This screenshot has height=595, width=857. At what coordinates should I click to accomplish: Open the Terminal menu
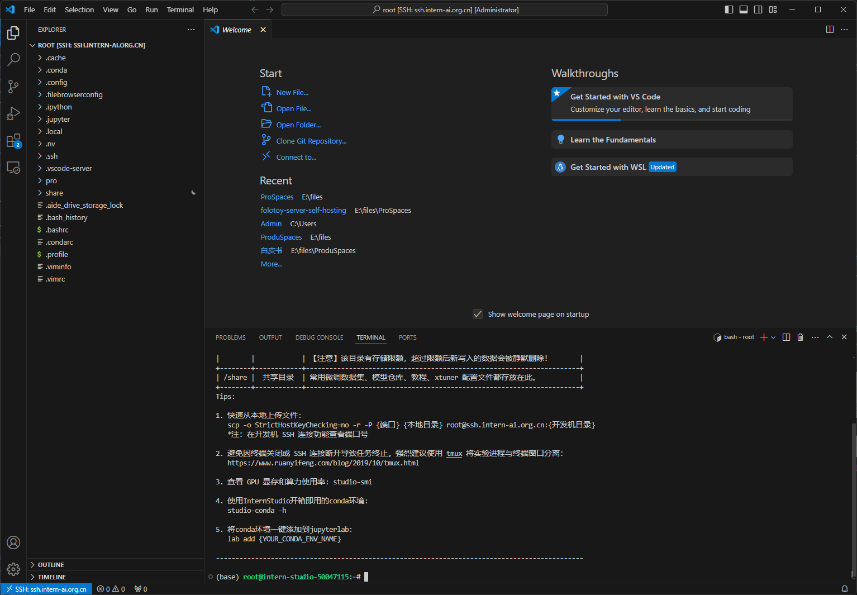point(180,9)
